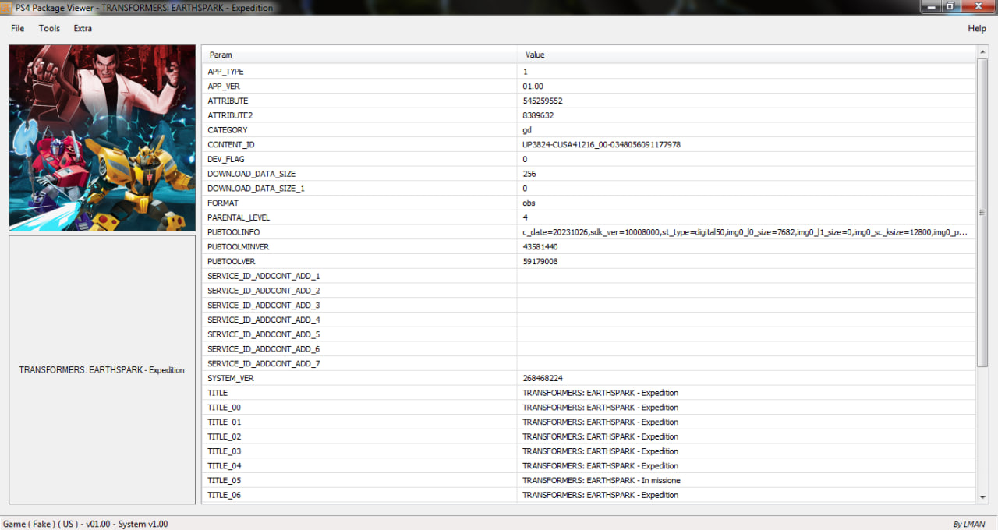Select the CATEGORY parameter
This screenshot has height=530, width=998.
click(x=227, y=130)
